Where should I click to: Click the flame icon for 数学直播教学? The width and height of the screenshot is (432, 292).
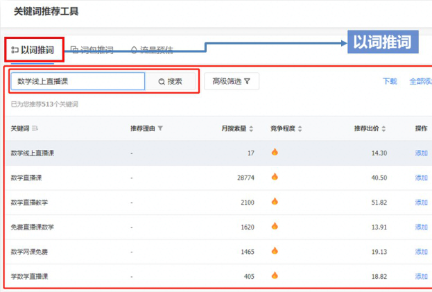pyautogui.click(x=275, y=202)
